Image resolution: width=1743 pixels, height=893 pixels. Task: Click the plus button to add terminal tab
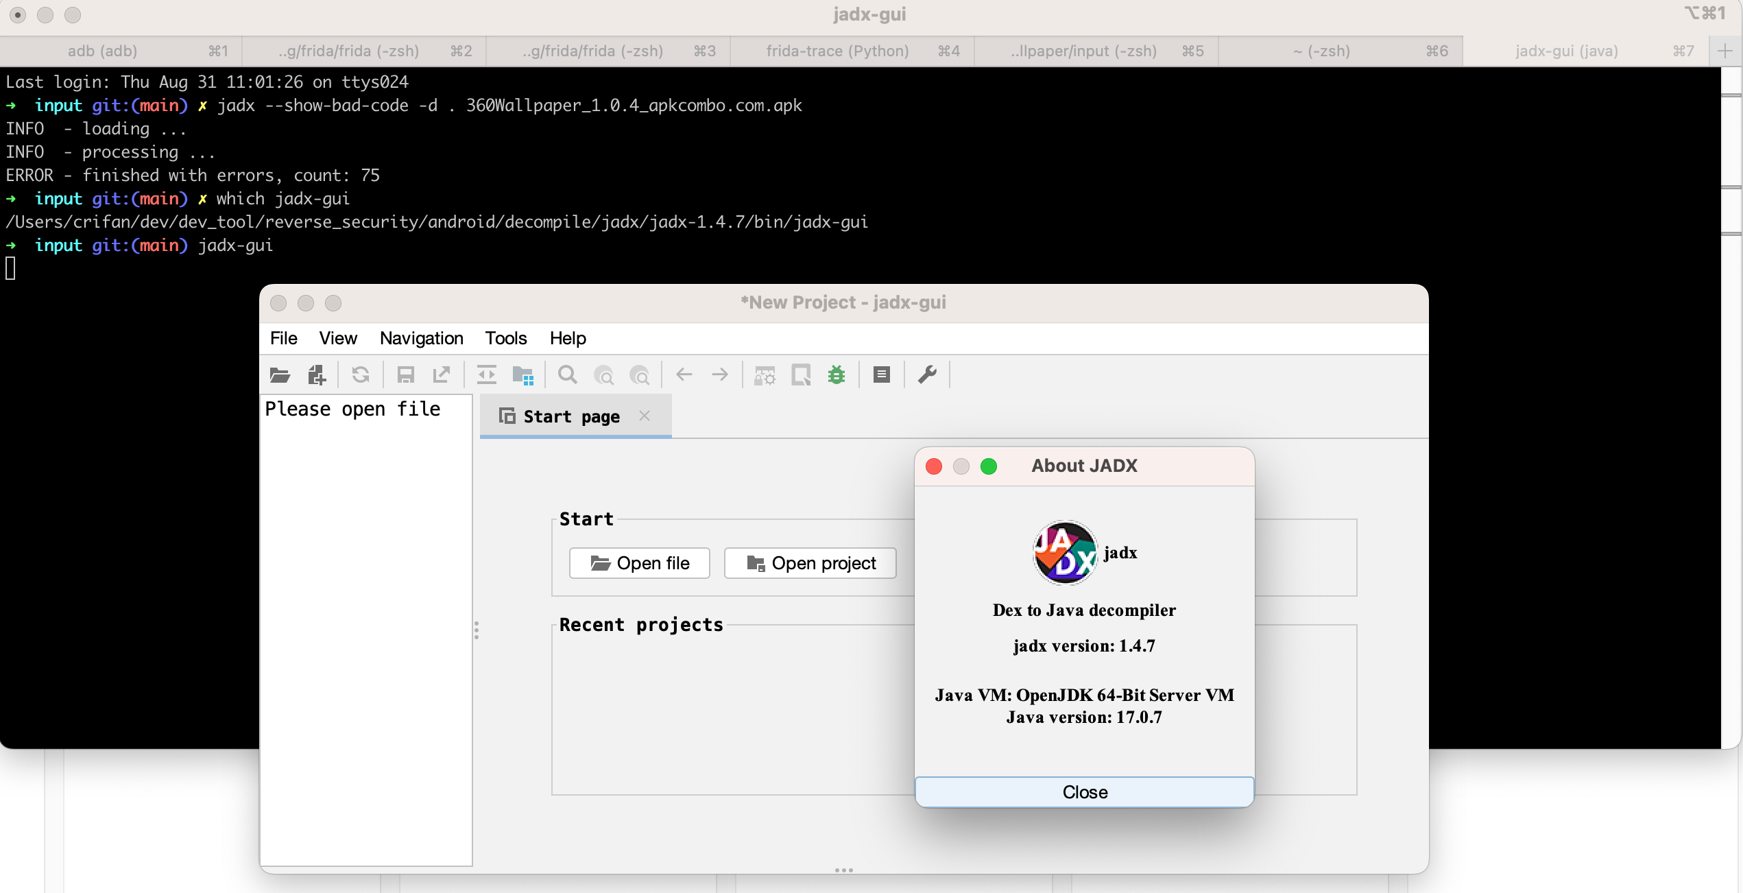(x=1725, y=51)
